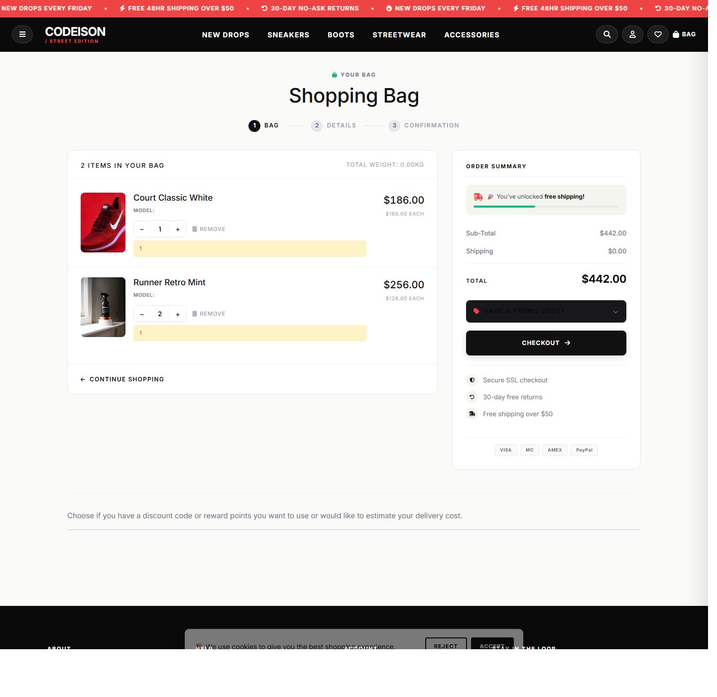Screen dimensions: 717x697
Task: Decrease Court Classic White quantity
Action: pyautogui.click(x=142, y=229)
